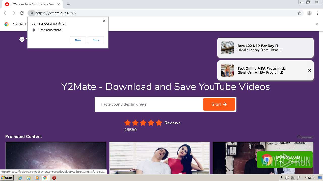Viewport: 323px width, 181px height.
Task: Click the Reviews label
Action: (x=173, y=123)
